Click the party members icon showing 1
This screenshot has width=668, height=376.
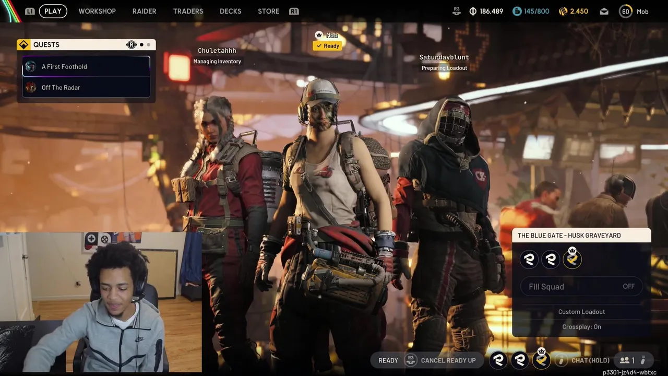(x=627, y=360)
